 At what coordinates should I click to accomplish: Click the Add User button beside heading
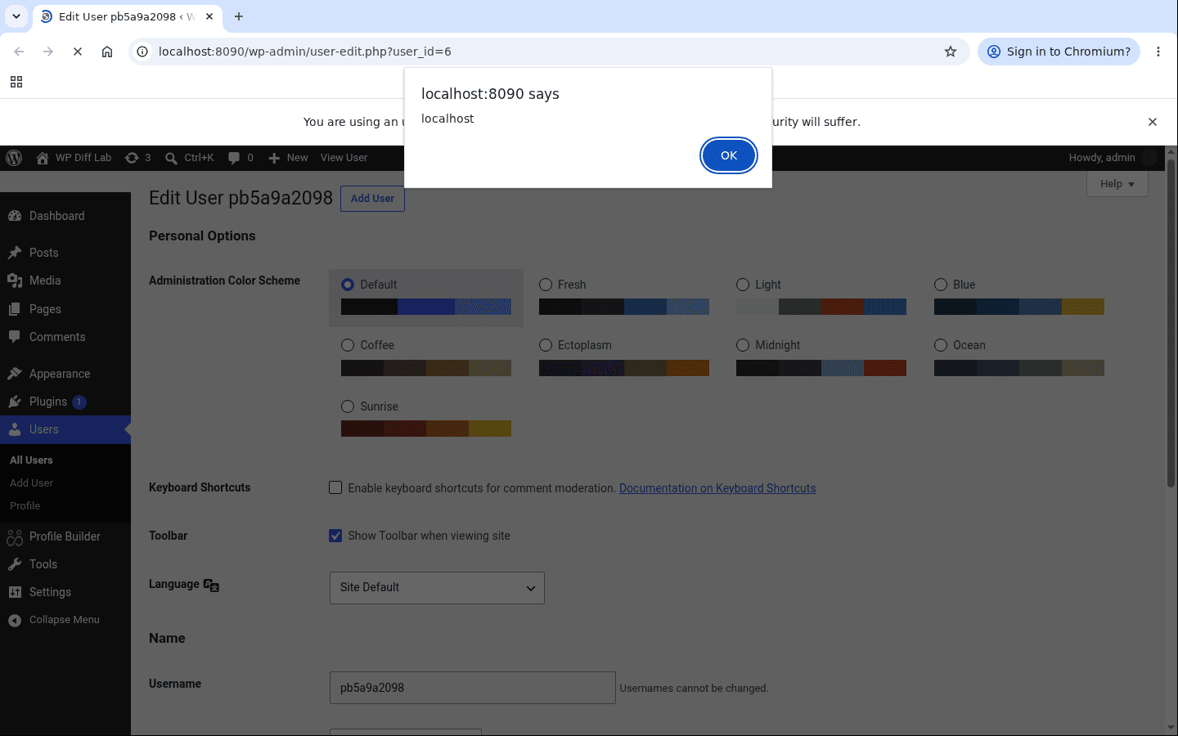click(372, 199)
